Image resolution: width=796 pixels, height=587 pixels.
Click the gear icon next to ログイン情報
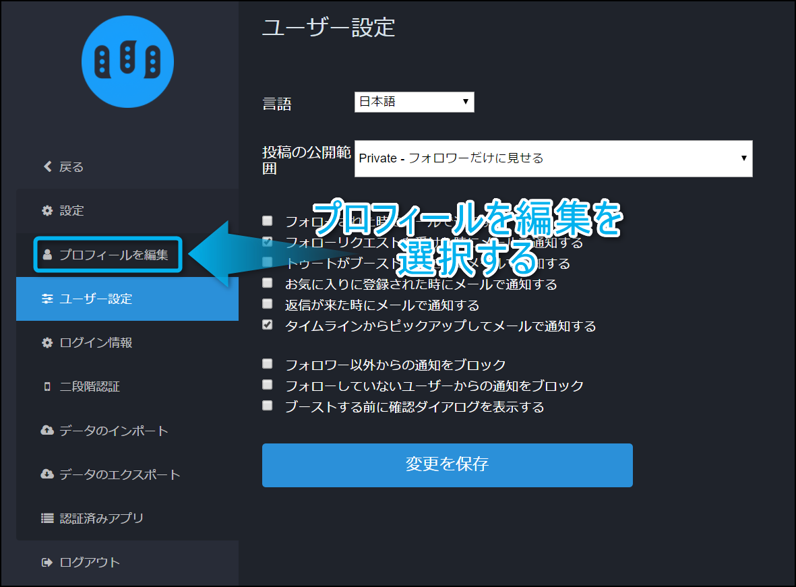pos(47,343)
